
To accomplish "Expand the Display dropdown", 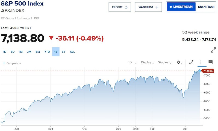I will coord(147,63).
